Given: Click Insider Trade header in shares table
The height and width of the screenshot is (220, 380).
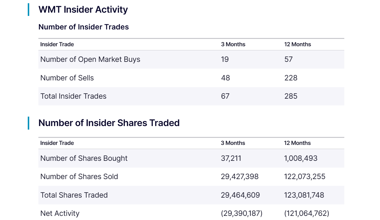Looking at the screenshot, I should (x=57, y=143).
